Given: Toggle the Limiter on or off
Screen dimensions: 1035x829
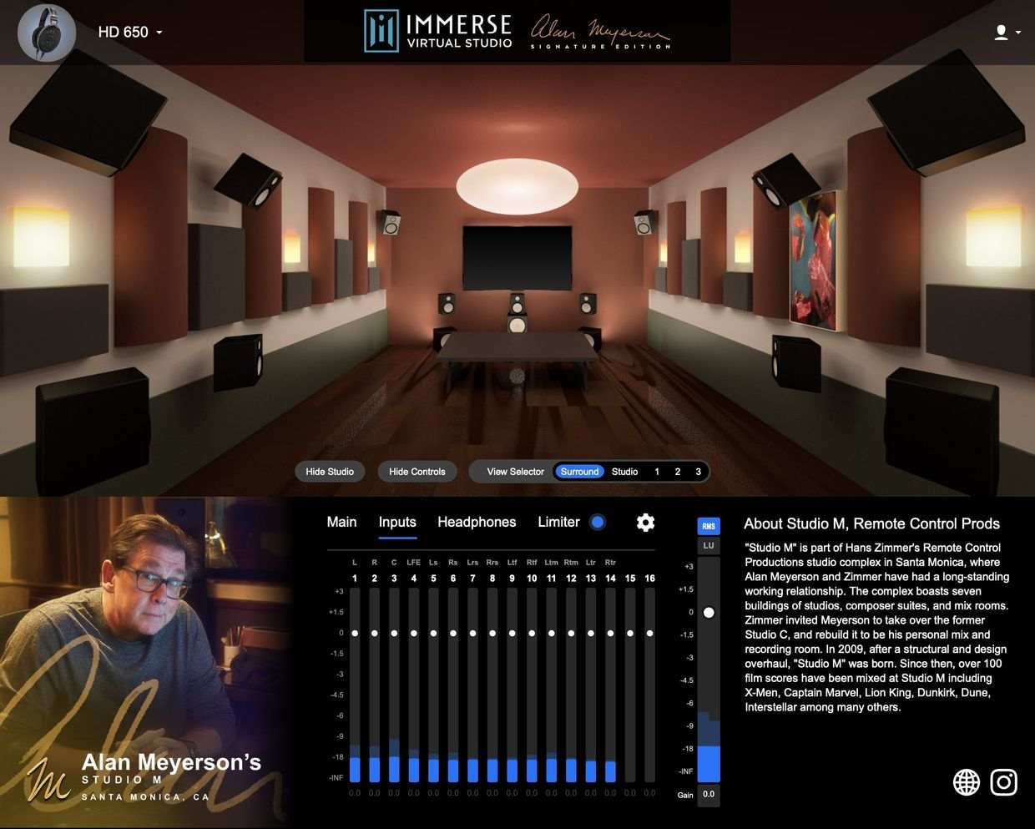Looking at the screenshot, I should [598, 522].
